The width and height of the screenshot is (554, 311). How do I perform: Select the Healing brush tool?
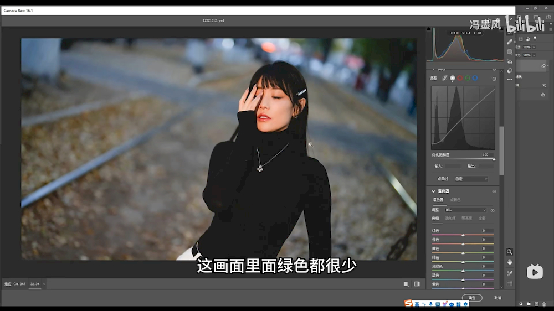pyautogui.click(x=510, y=42)
